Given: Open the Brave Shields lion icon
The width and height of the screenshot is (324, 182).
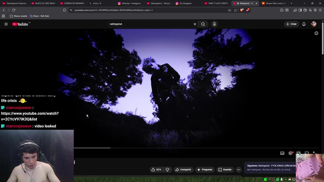Looking at the screenshot, I should (x=241, y=10).
